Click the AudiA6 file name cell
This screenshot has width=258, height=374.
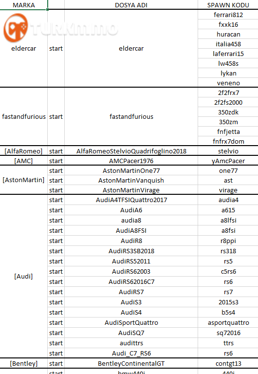(131, 210)
